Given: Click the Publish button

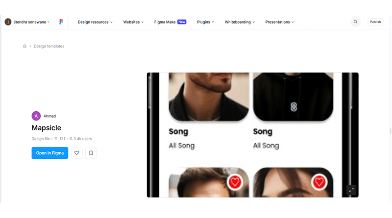Looking at the screenshot, I should click(375, 22).
